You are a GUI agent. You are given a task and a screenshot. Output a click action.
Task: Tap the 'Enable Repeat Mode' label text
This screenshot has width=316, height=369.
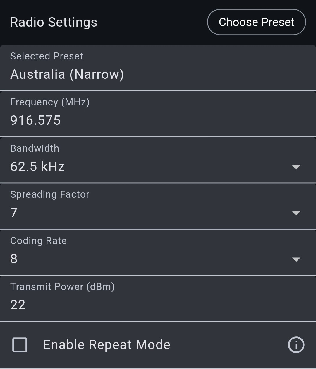[107, 345]
